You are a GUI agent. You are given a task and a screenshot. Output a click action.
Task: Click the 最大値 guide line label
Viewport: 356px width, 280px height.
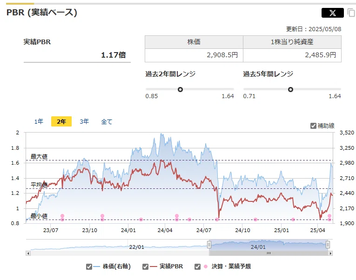click(39, 157)
